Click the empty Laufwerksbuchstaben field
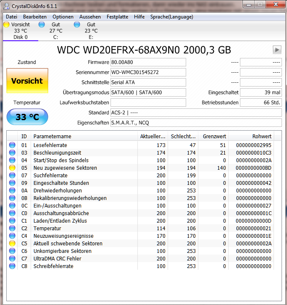Screen dimensions: 287x305 coord(148,103)
